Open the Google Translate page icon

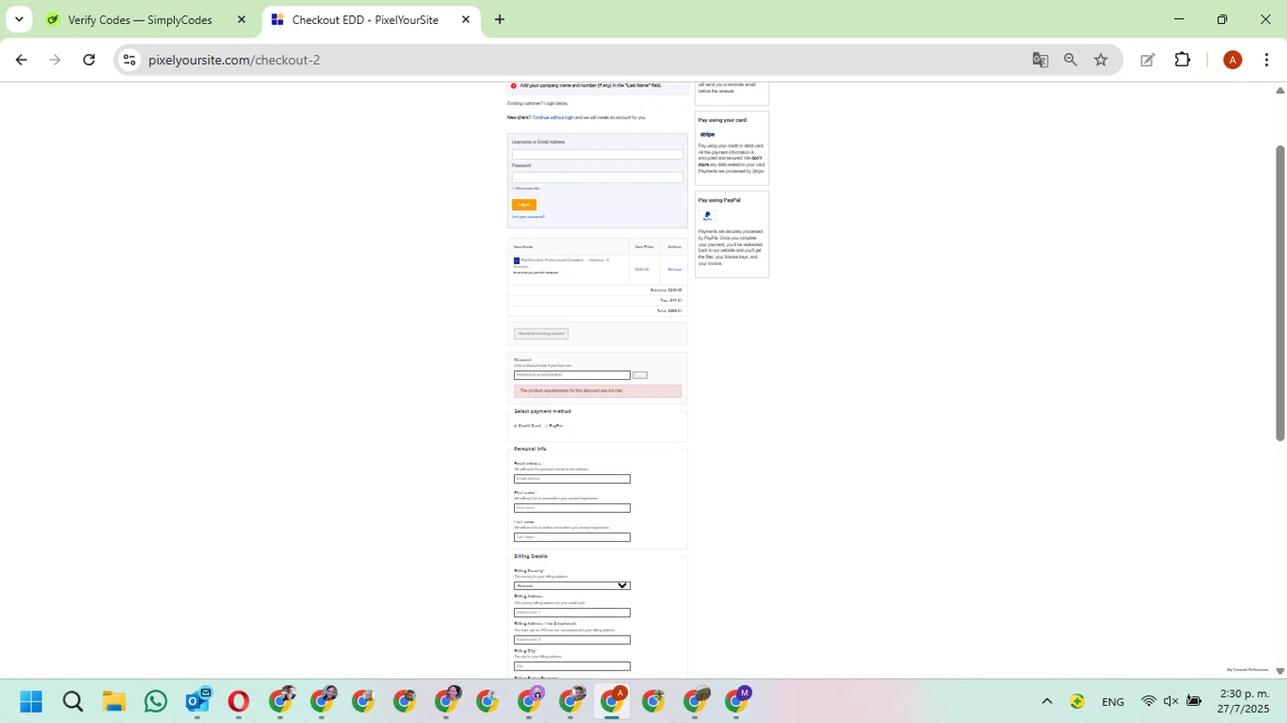(x=1040, y=60)
